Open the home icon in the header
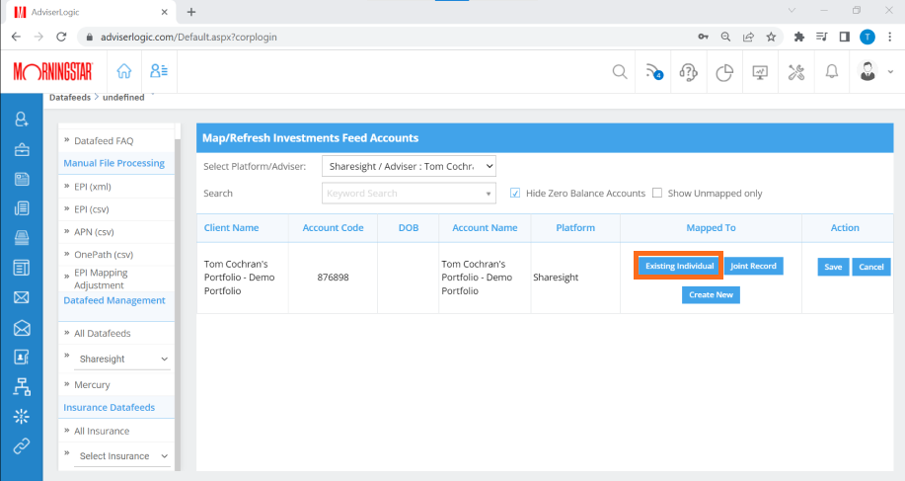 (124, 71)
